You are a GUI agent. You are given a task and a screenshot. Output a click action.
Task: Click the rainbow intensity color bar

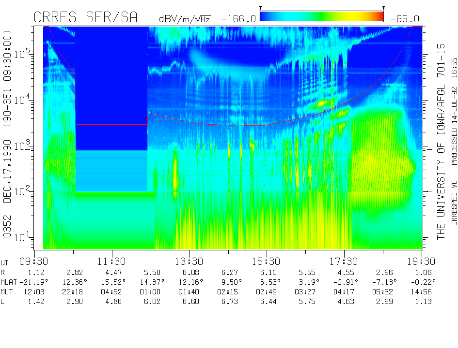321,17
